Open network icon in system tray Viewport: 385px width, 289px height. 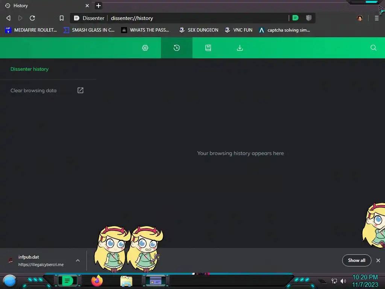click(334, 281)
